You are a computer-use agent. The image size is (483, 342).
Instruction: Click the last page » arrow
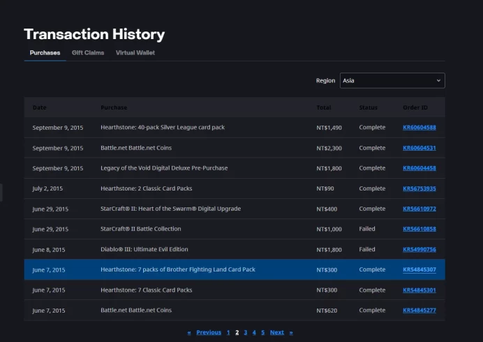point(291,333)
